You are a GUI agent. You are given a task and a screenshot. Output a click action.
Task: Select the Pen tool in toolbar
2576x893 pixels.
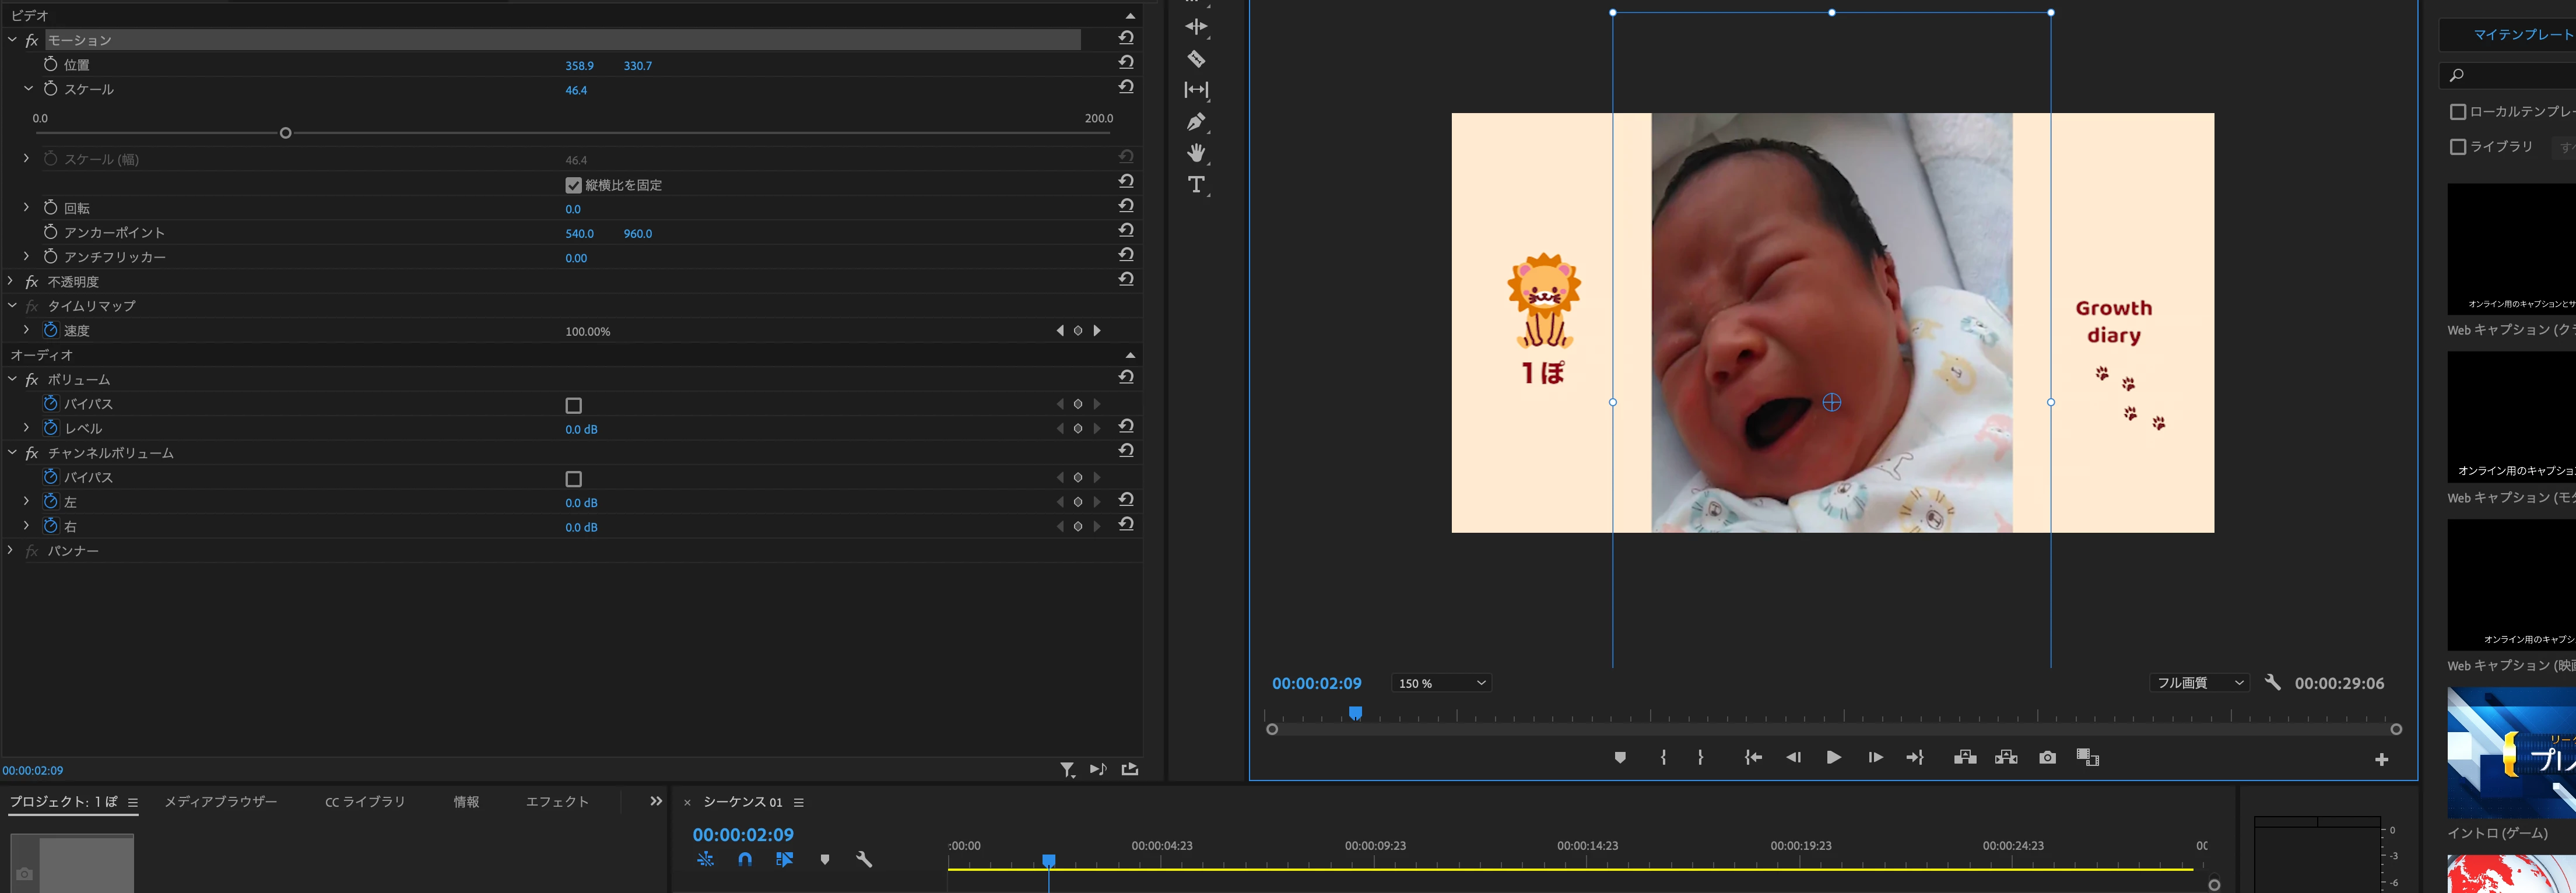click(x=1196, y=122)
